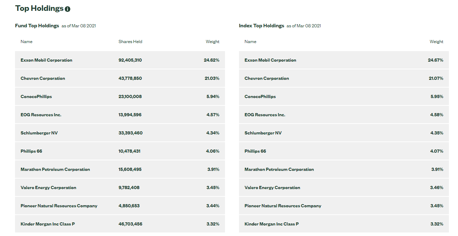The width and height of the screenshot is (458, 236).
Task: Sort Index table by the Name column
Action: point(251,41)
